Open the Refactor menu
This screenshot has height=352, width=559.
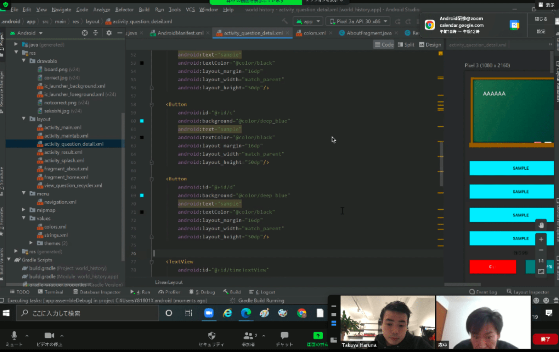pos(124,10)
